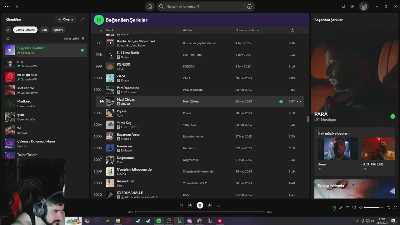Select the Spotify filter chip

(58, 30)
